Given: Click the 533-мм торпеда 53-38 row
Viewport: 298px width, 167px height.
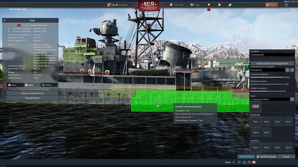Looking at the screenshot, I should click(26, 40).
